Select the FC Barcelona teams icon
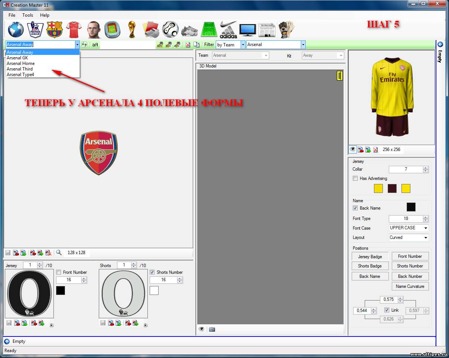Viewport: 449px width, 358px height. click(x=55, y=30)
